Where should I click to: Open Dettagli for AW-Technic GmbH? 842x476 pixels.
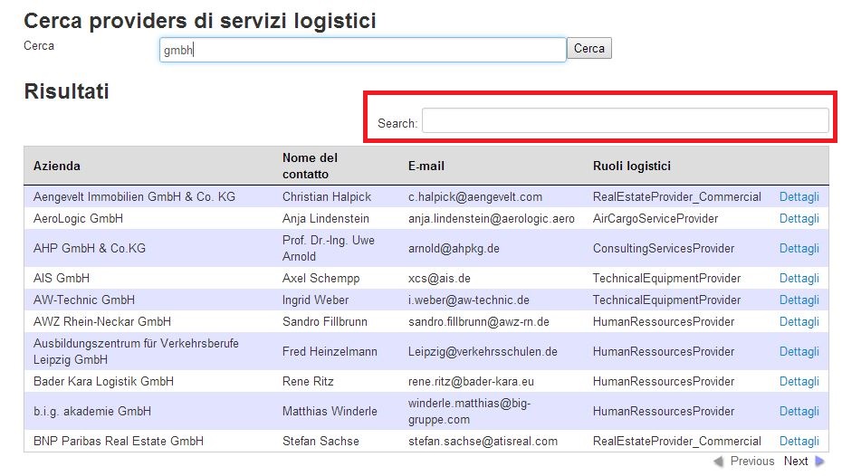click(x=799, y=300)
